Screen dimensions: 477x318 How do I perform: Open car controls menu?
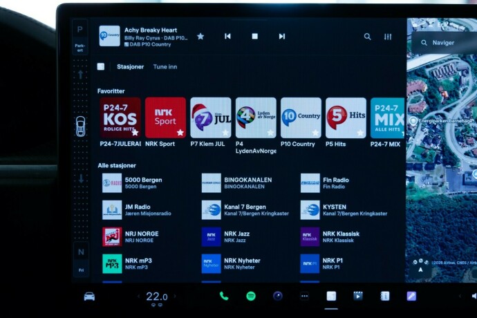[89, 297]
